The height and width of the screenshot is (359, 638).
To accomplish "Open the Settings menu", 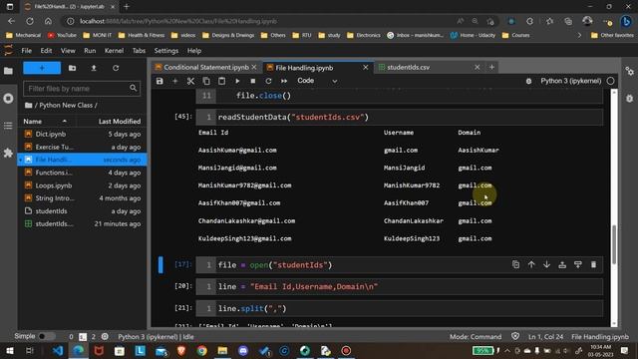I will (166, 51).
